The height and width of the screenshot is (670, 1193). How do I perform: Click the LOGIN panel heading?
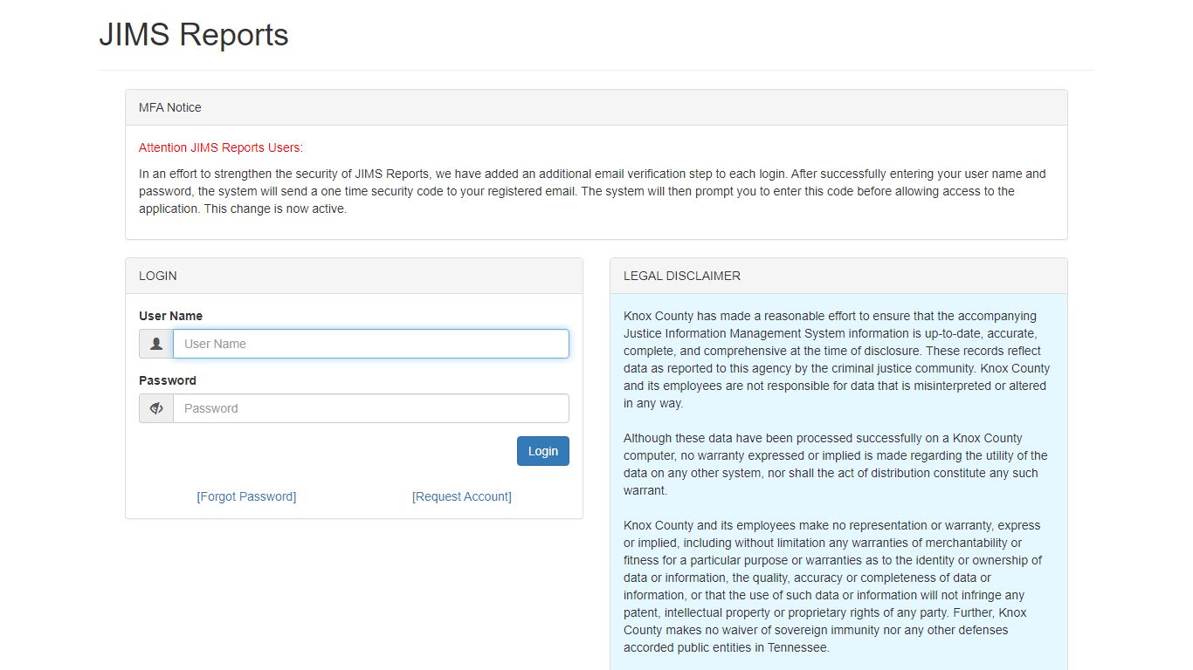tap(354, 276)
